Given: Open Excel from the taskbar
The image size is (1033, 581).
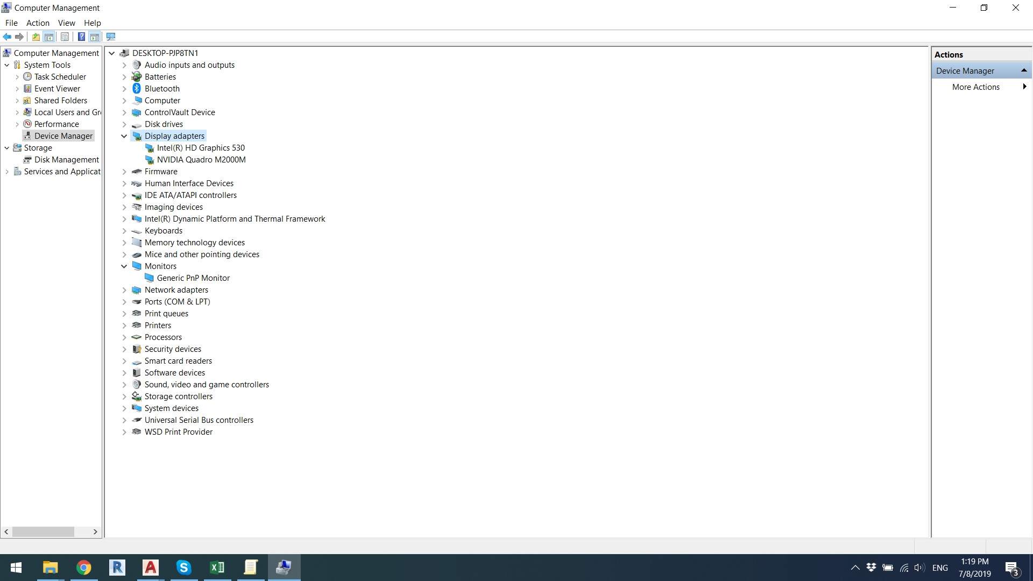Looking at the screenshot, I should (217, 567).
